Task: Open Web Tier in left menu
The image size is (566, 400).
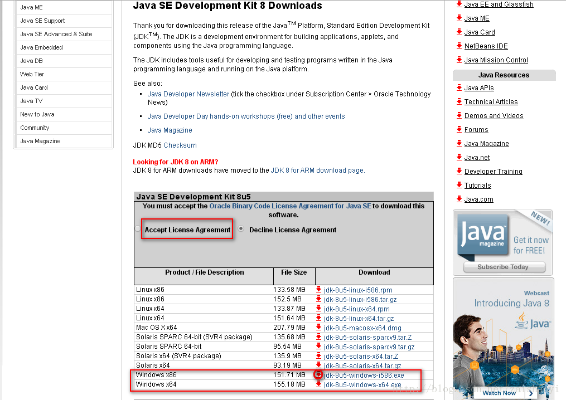Action: tap(64, 74)
